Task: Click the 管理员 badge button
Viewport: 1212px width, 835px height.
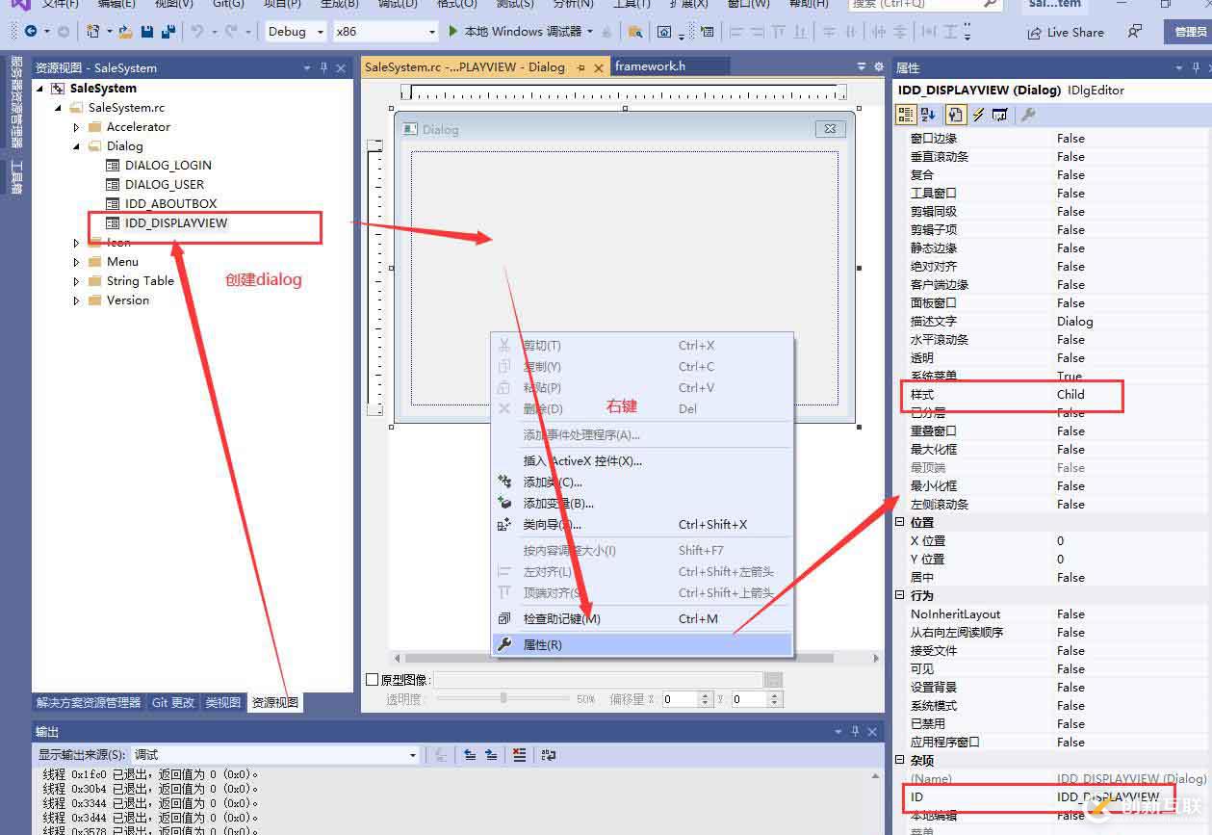Action: [1190, 32]
